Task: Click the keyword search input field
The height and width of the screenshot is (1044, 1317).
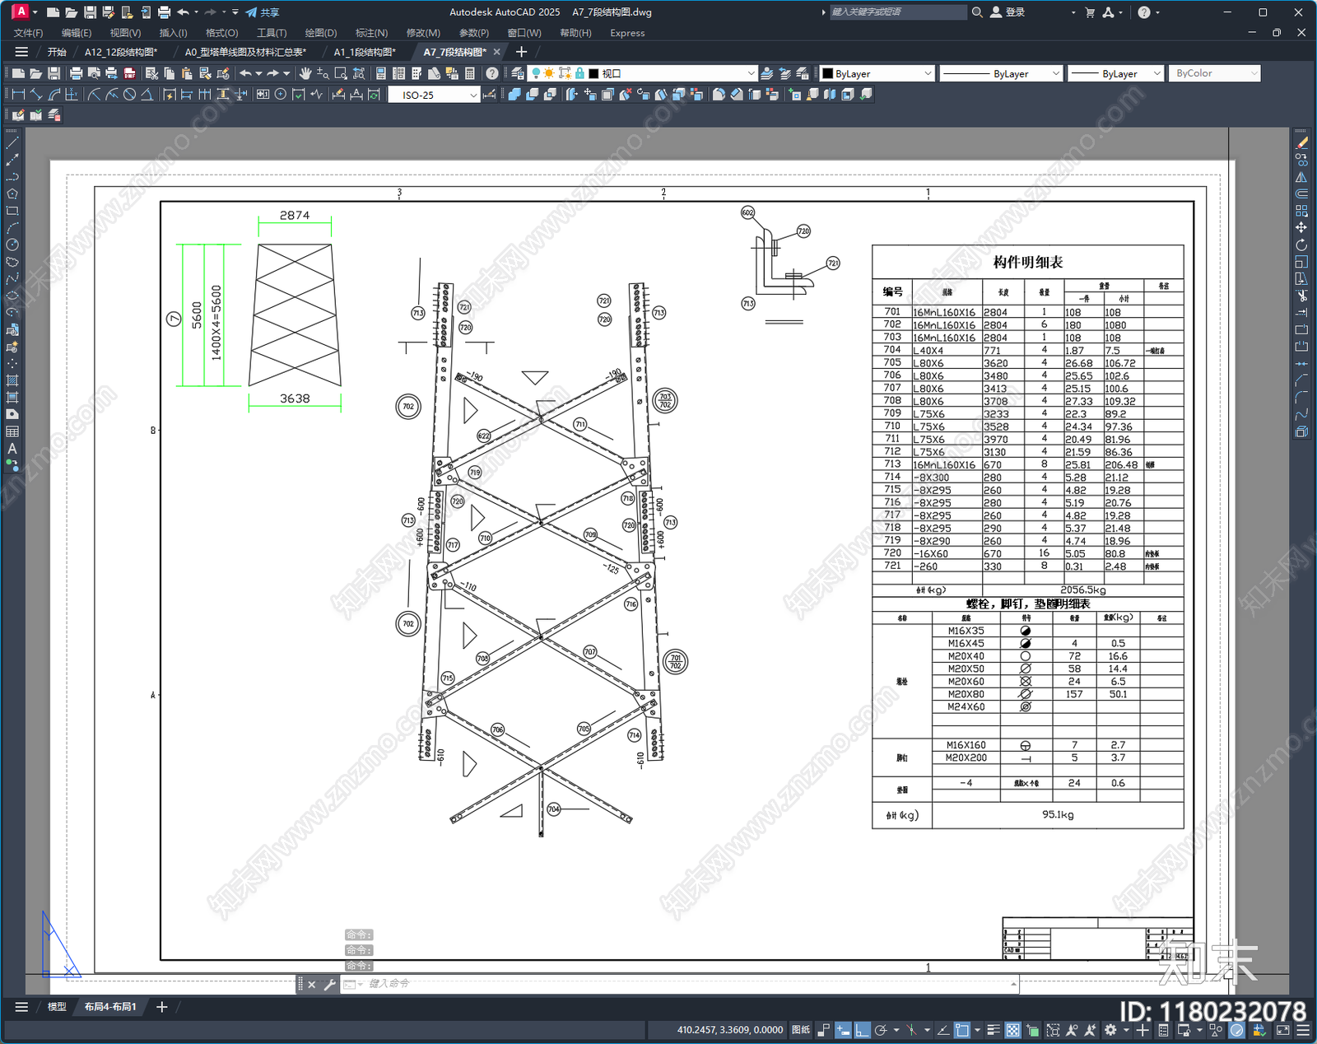Action: [898, 12]
